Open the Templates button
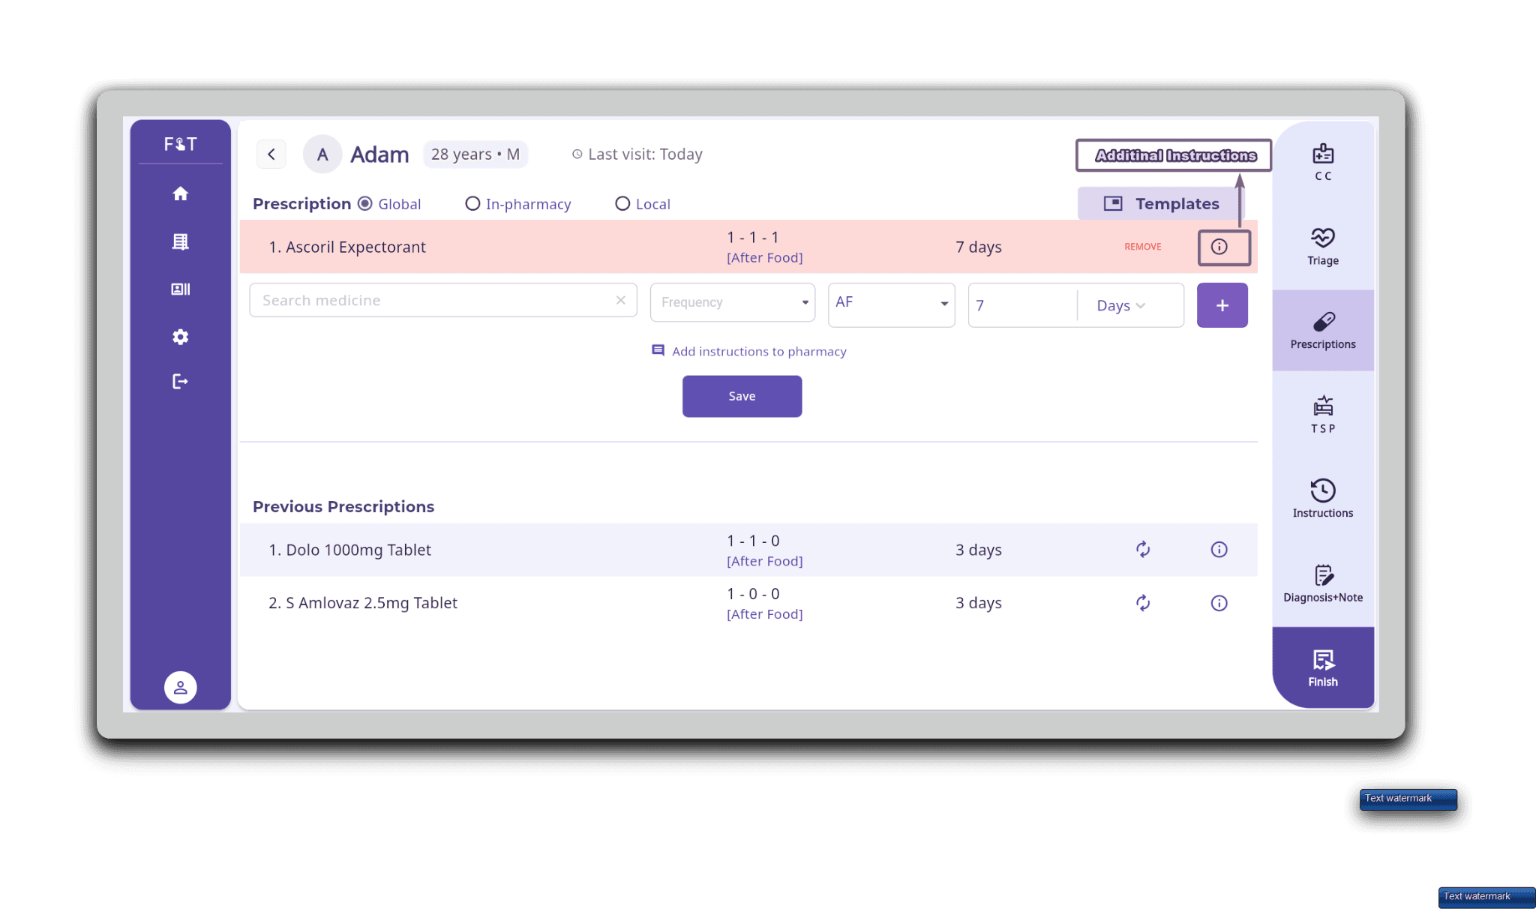This screenshot has width=1536, height=909. point(1161,203)
